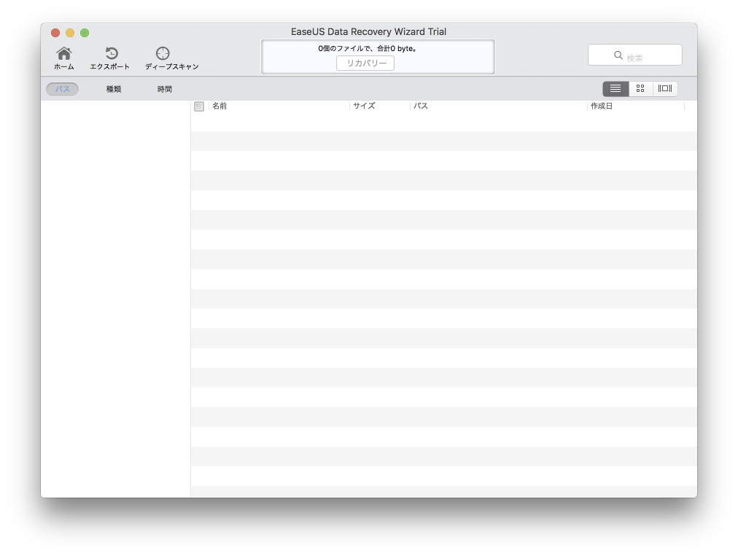Select the 時間 (Time) tab
Viewport: 738px width, 556px height.
click(165, 89)
